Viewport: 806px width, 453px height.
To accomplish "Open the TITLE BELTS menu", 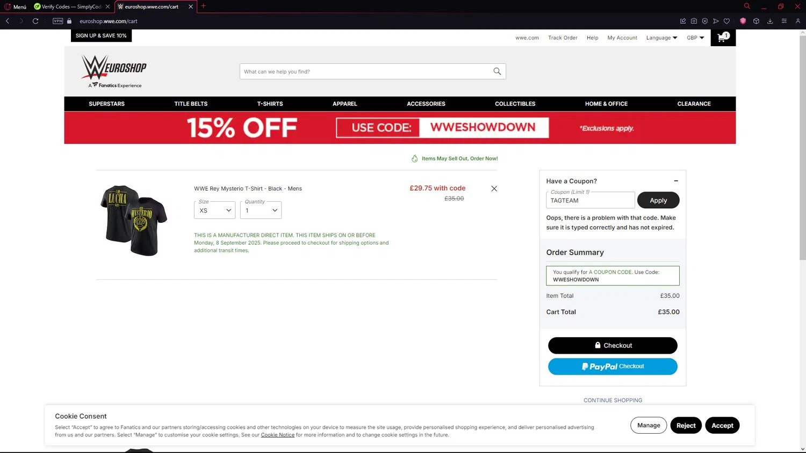I will (x=191, y=104).
